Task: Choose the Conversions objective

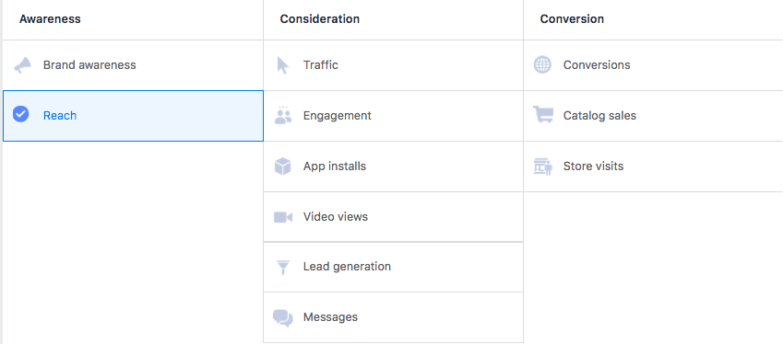Action: (x=653, y=65)
